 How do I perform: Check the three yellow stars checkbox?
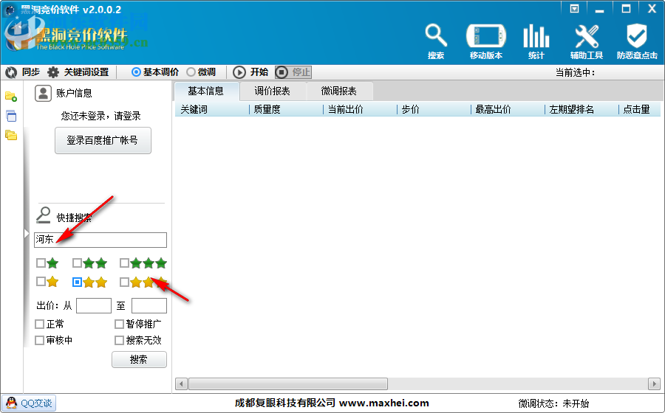[x=124, y=282]
